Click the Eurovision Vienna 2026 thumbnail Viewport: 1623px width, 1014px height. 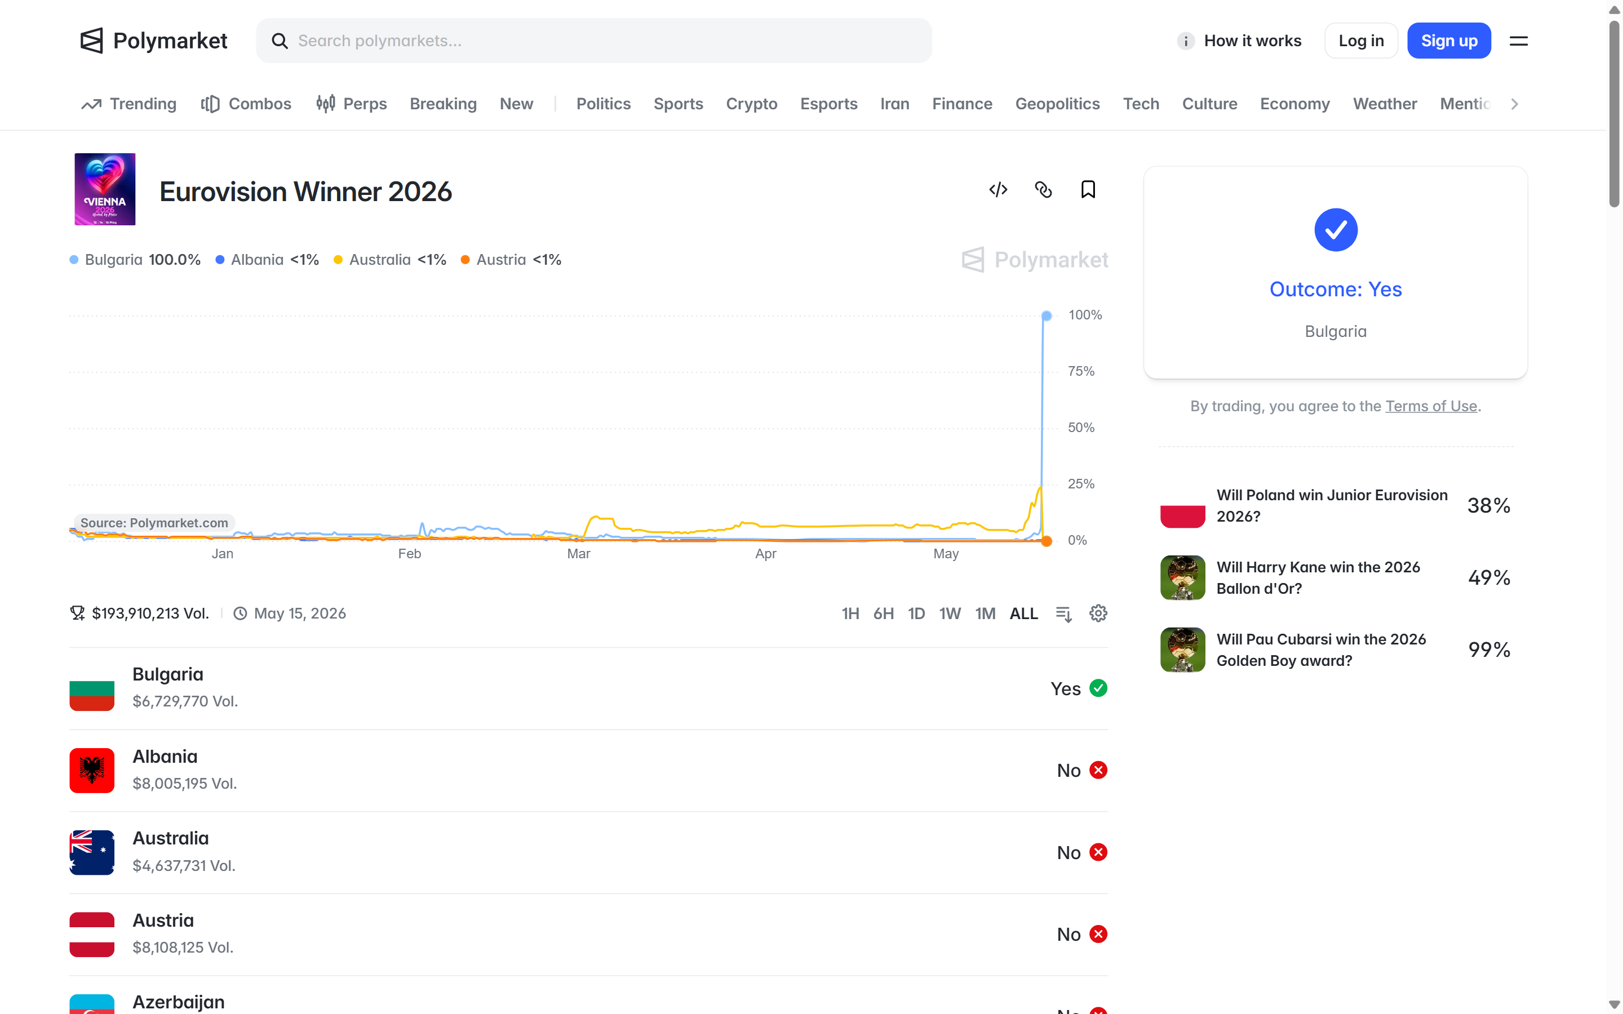click(105, 189)
